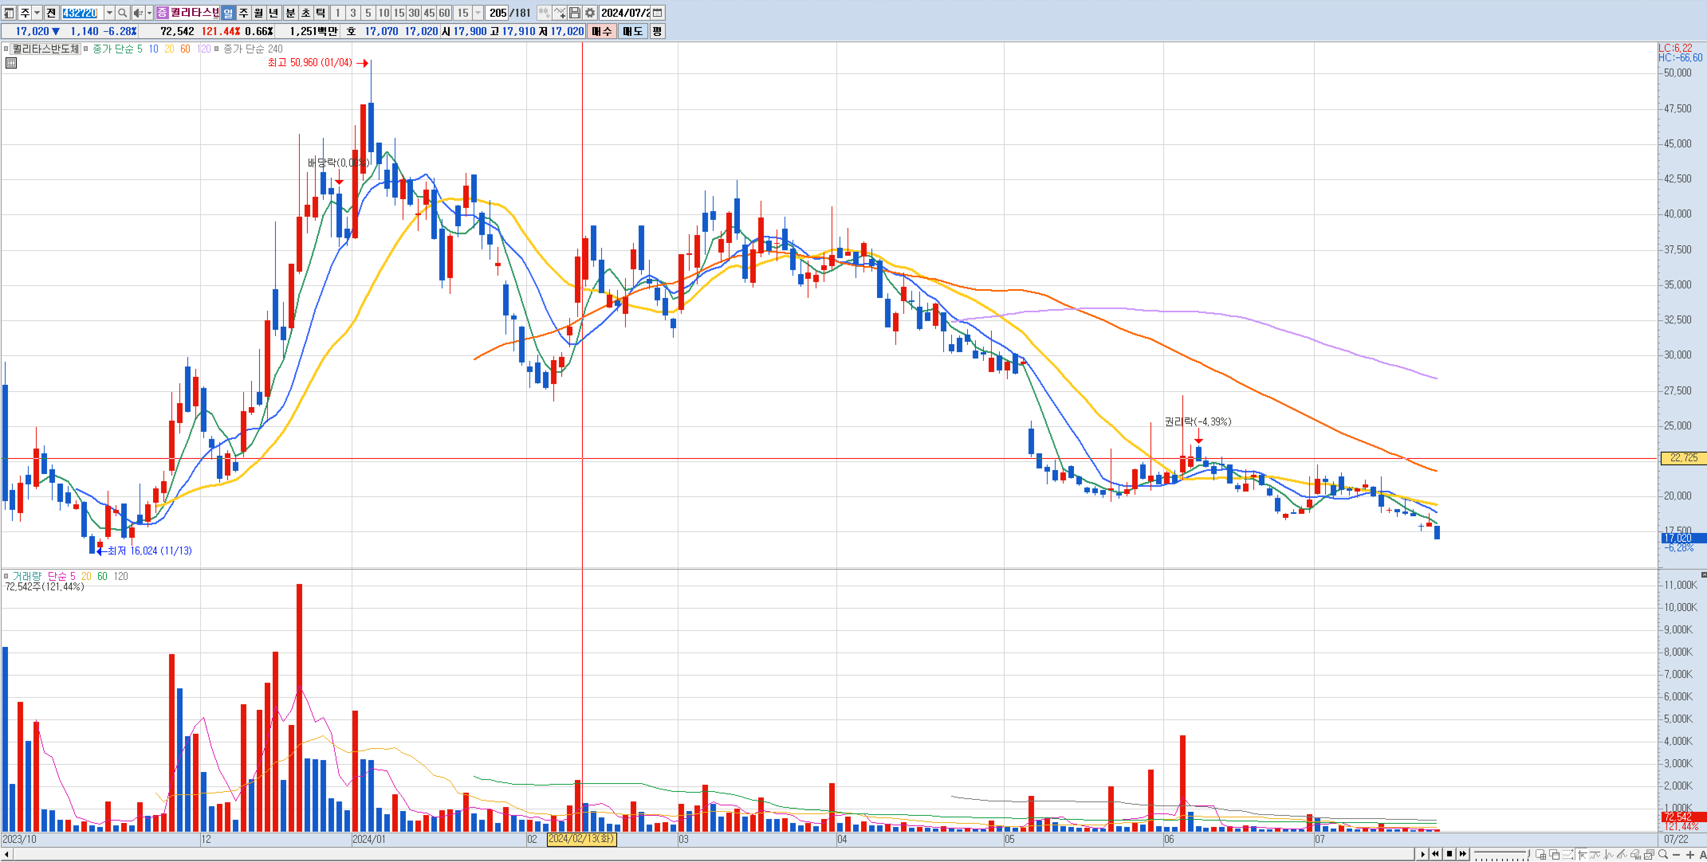Switch to 분 minute chart period
Image resolution: width=1707 pixels, height=862 pixels.
pos(290,13)
